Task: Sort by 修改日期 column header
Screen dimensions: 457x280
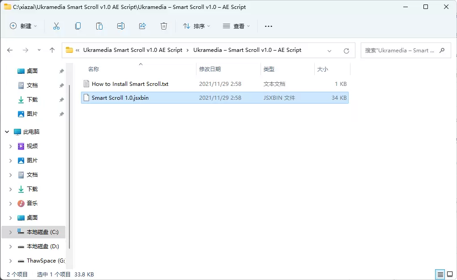Action: (210, 69)
